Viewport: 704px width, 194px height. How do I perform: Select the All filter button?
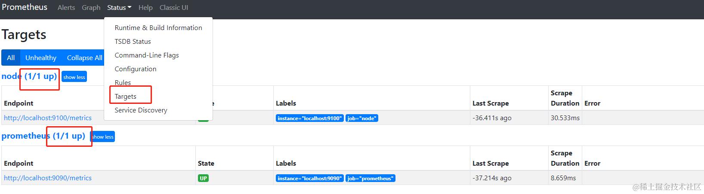(11, 58)
